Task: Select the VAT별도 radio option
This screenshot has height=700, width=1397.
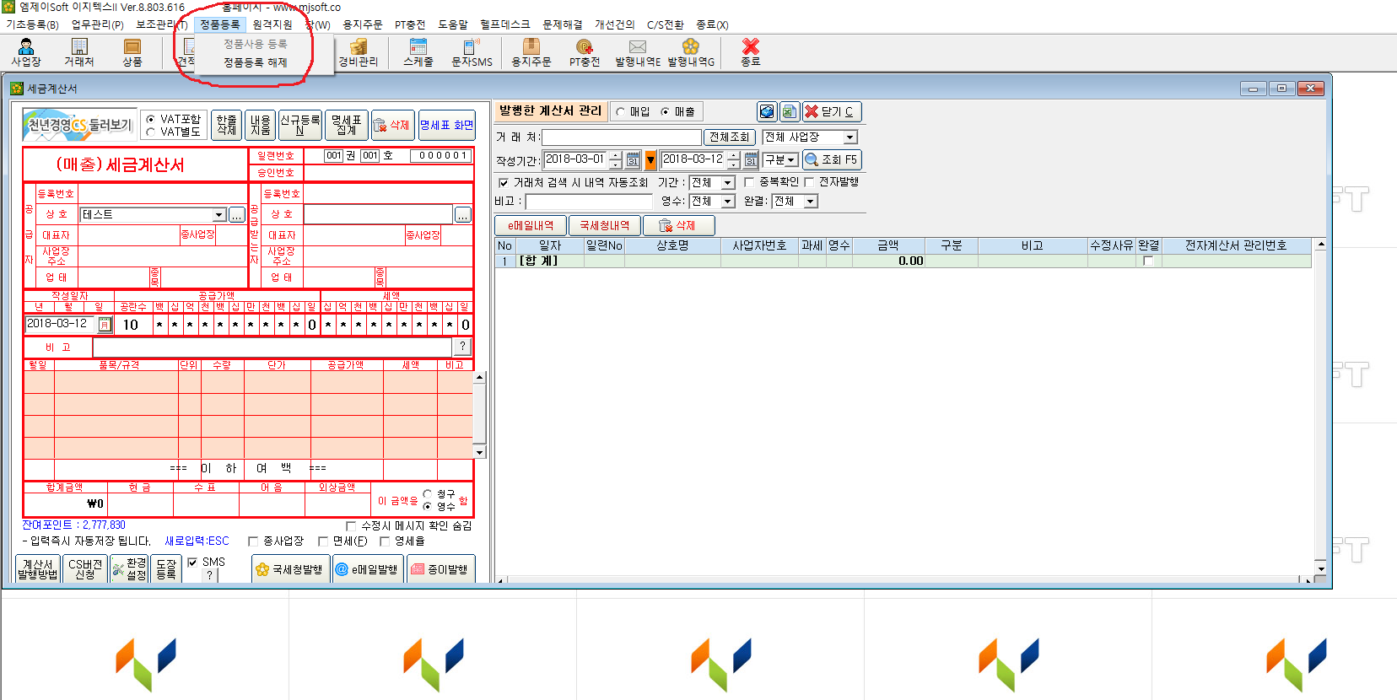Action: [151, 132]
